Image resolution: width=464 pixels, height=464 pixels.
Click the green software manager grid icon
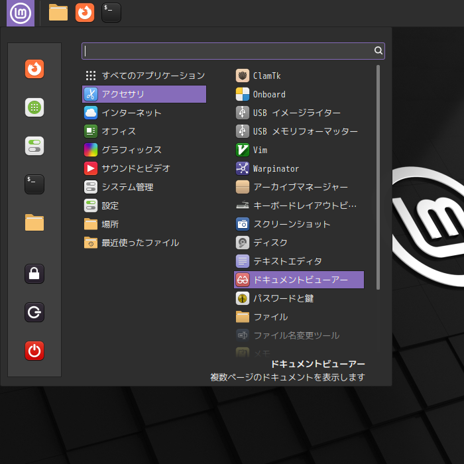coord(34,107)
